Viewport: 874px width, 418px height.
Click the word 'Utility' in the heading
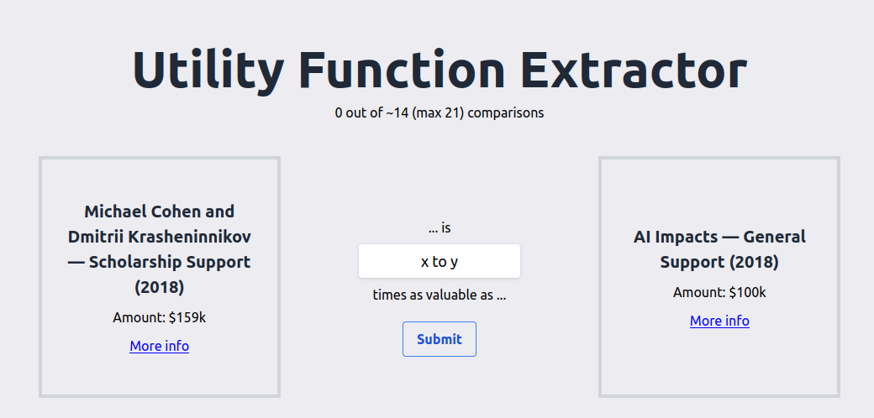(x=208, y=71)
